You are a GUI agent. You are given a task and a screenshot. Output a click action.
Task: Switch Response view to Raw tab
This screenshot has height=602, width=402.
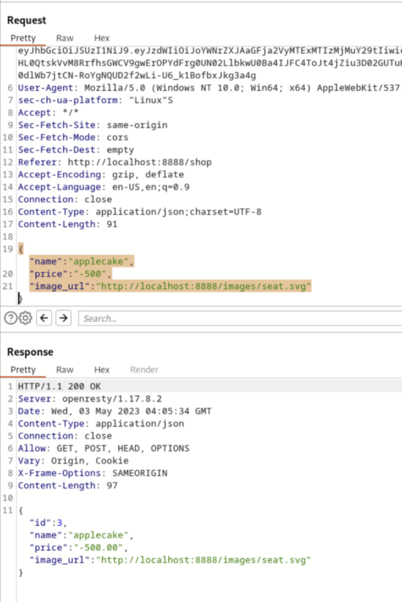coord(65,370)
